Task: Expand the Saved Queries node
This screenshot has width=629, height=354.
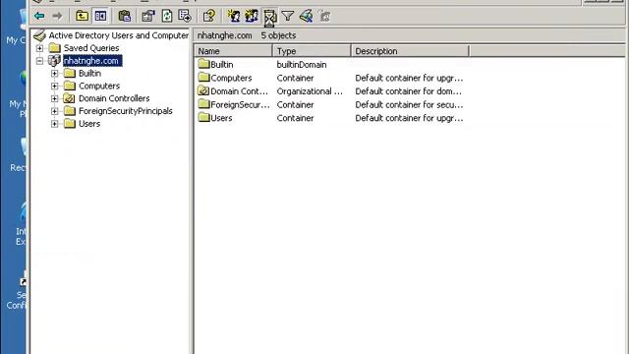Action: [x=39, y=48]
